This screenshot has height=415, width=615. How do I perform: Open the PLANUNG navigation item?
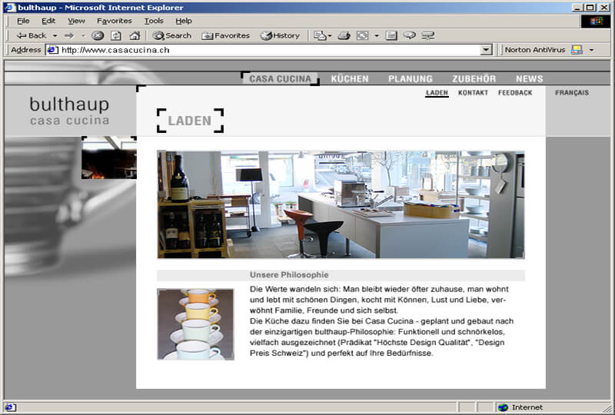pos(411,79)
